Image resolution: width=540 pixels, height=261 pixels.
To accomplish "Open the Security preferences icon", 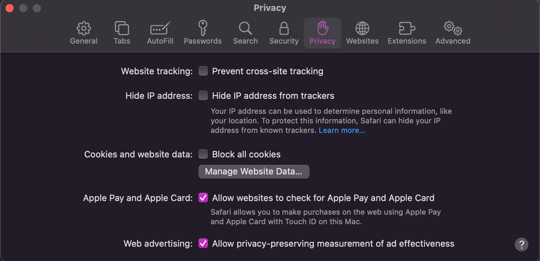I will click(284, 32).
